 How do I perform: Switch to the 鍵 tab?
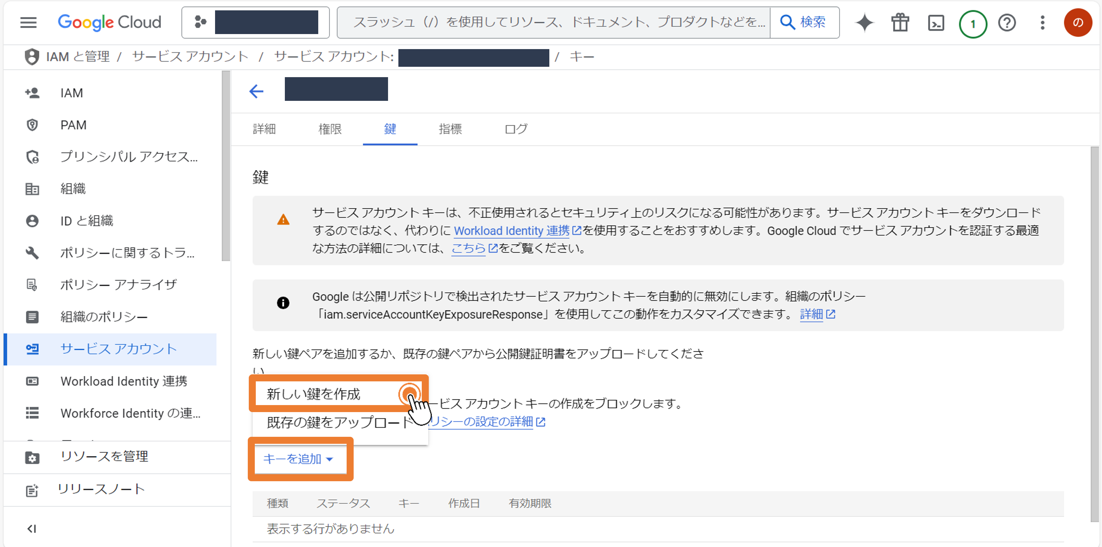pyautogui.click(x=390, y=129)
